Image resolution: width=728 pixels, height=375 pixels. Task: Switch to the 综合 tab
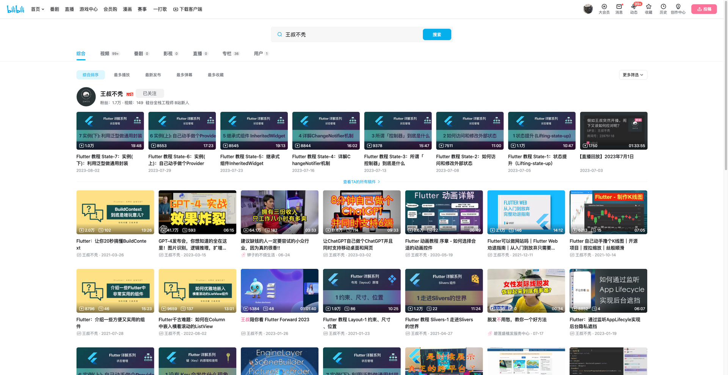[81, 53]
